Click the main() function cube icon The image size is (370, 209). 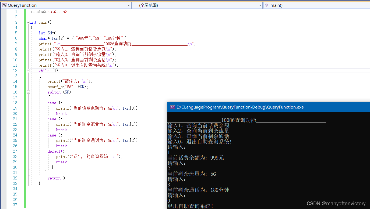pyautogui.click(x=266, y=5)
